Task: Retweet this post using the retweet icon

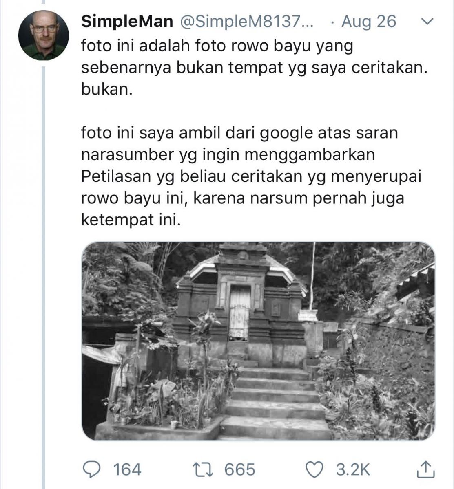Action: [x=203, y=469]
